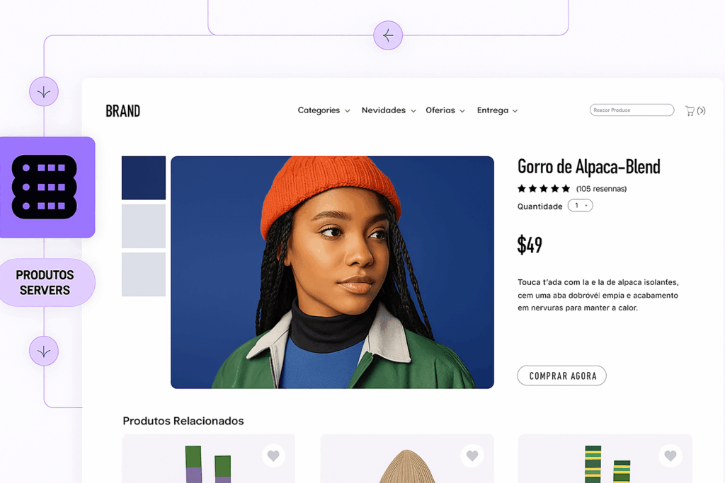Open the 105 resennas reviews link
725x483 pixels.
601,189
